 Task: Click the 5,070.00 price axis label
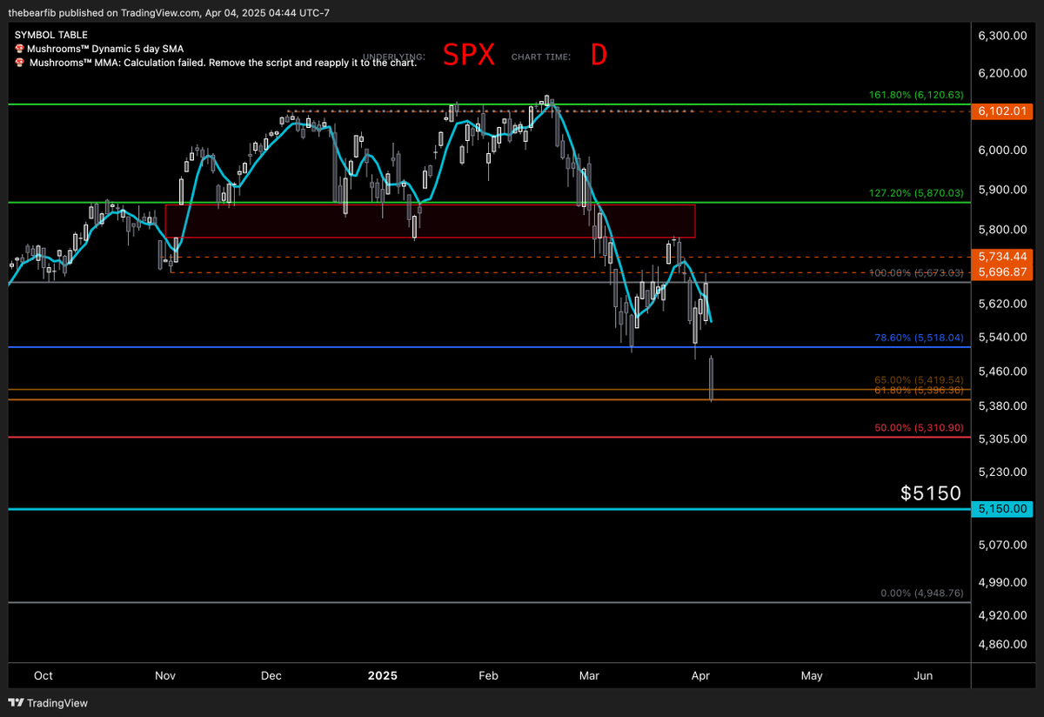(x=1003, y=546)
